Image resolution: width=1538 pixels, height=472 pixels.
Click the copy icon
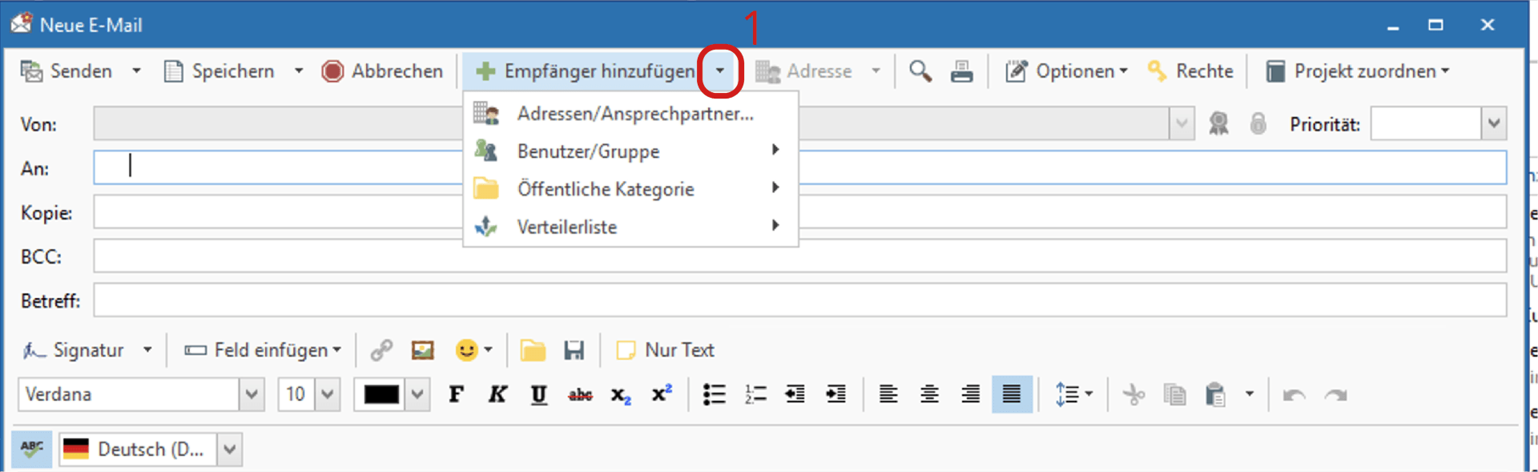tap(1174, 394)
